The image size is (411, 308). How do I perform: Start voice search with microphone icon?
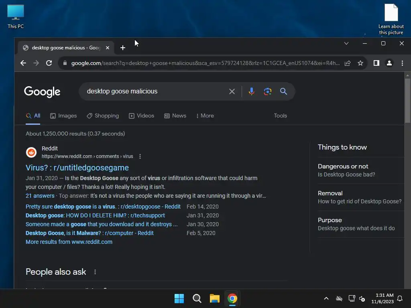coord(251,91)
